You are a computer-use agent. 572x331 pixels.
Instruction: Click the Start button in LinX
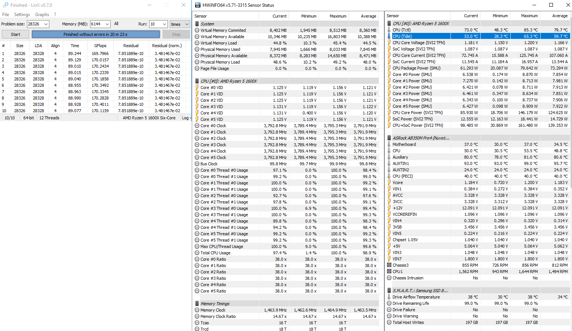(15, 34)
